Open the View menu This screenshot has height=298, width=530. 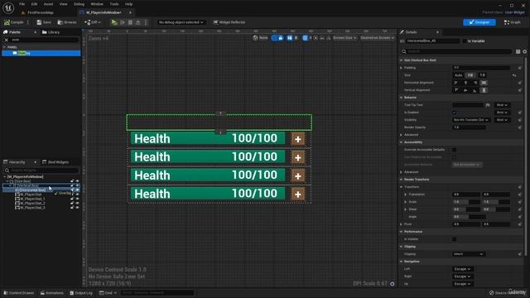point(63,4)
